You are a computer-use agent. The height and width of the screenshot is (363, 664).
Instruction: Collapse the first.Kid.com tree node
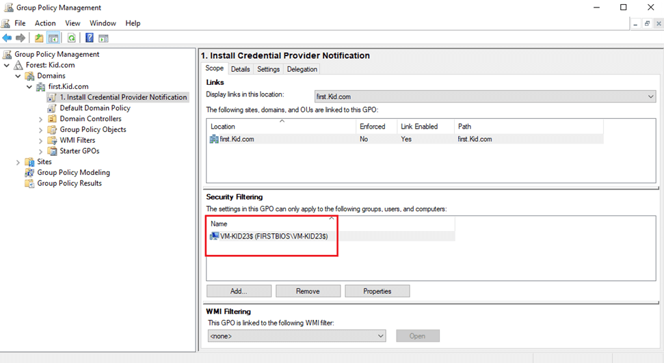[x=29, y=87]
